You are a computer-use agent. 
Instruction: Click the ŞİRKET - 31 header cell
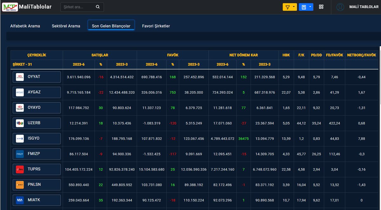[x=37, y=64]
